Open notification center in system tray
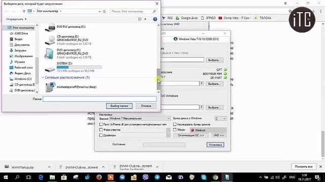Screen dimensions: 325x182 tap(317, 177)
